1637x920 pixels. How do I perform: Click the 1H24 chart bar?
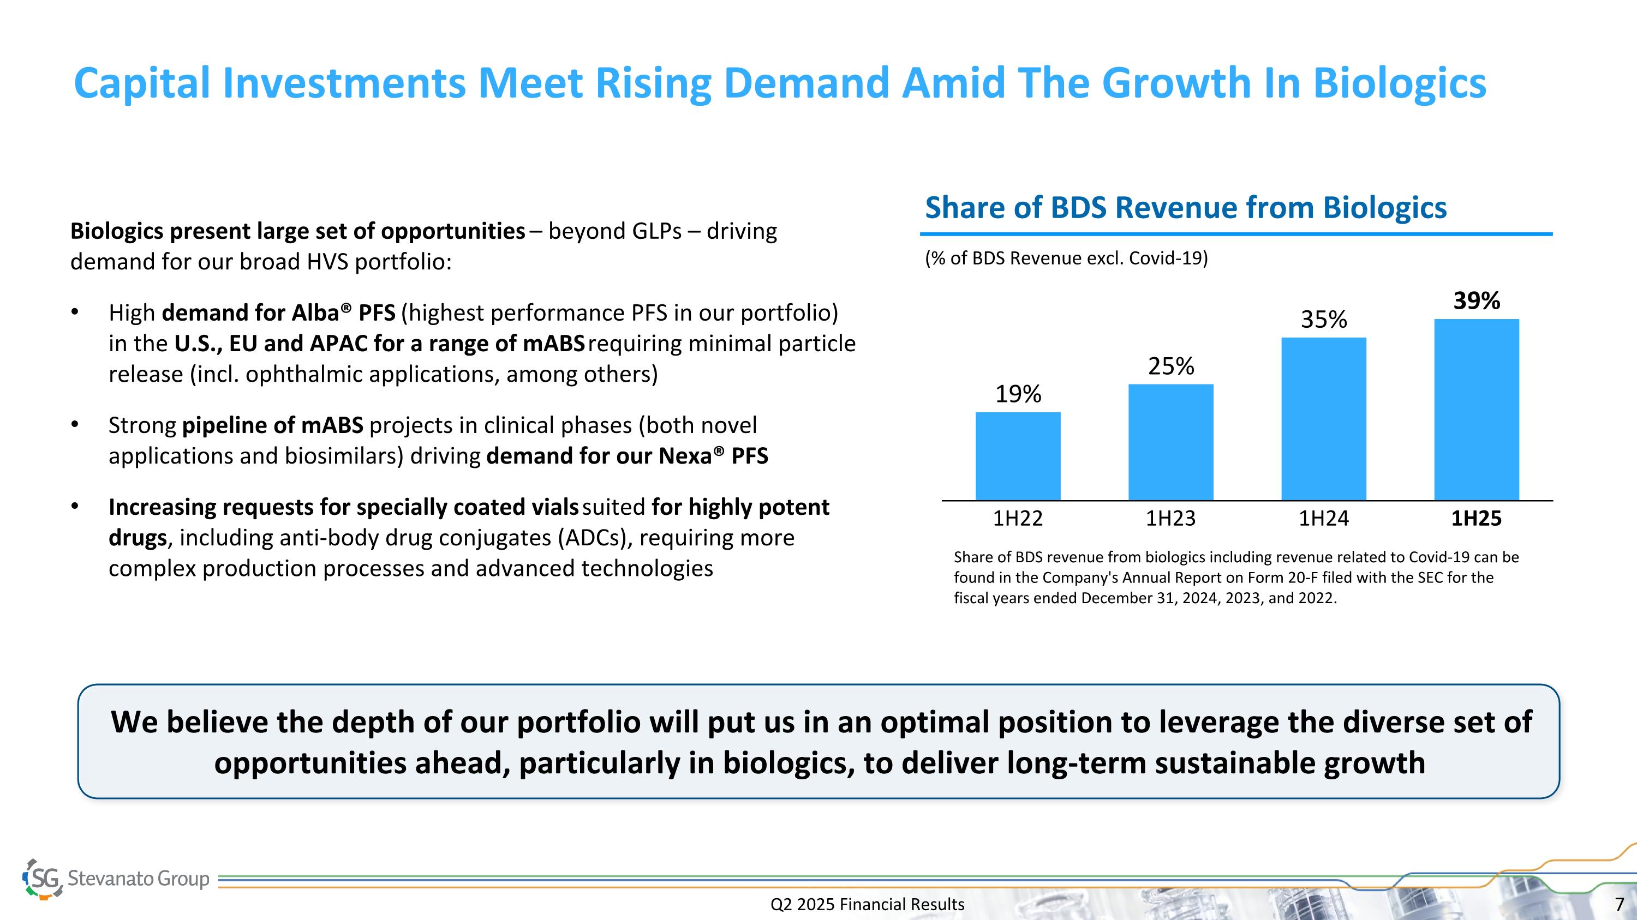(1323, 419)
